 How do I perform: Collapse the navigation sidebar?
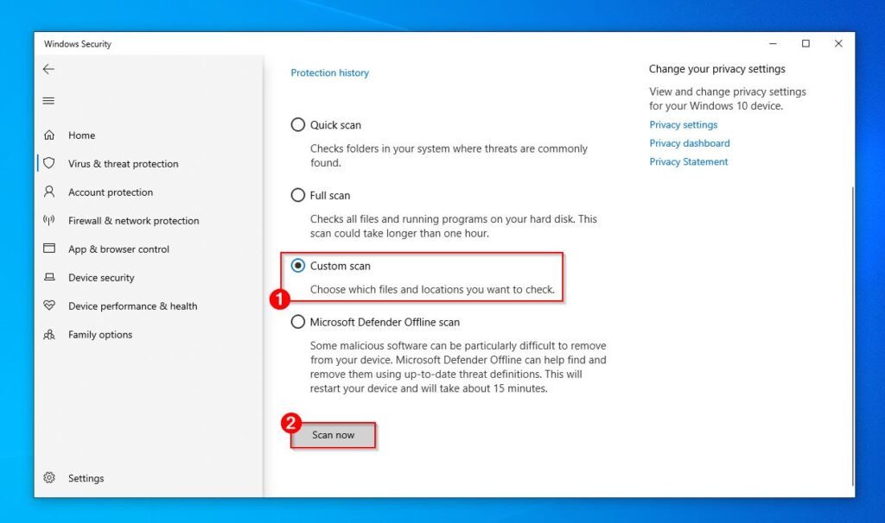pos(48,101)
